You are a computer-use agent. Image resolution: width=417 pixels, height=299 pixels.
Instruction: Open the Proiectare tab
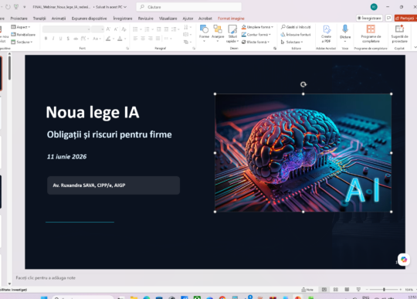19,19
